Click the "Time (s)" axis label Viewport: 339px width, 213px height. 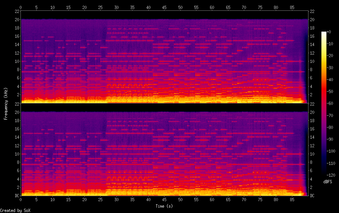pyautogui.click(x=164, y=206)
